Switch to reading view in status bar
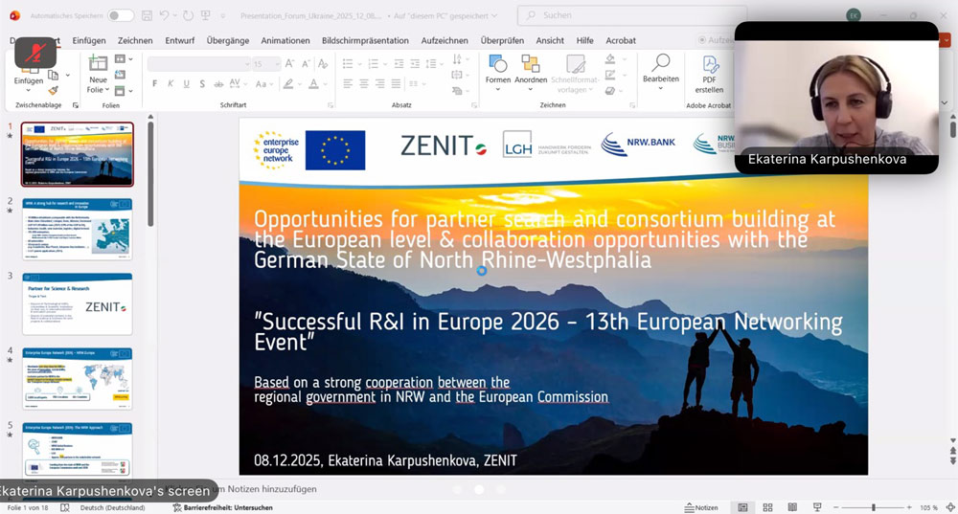 click(791, 507)
